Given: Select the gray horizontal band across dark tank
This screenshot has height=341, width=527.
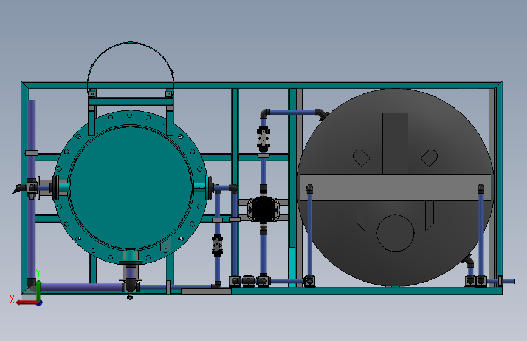Looking at the screenshot, I should click(x=395, y=187).
